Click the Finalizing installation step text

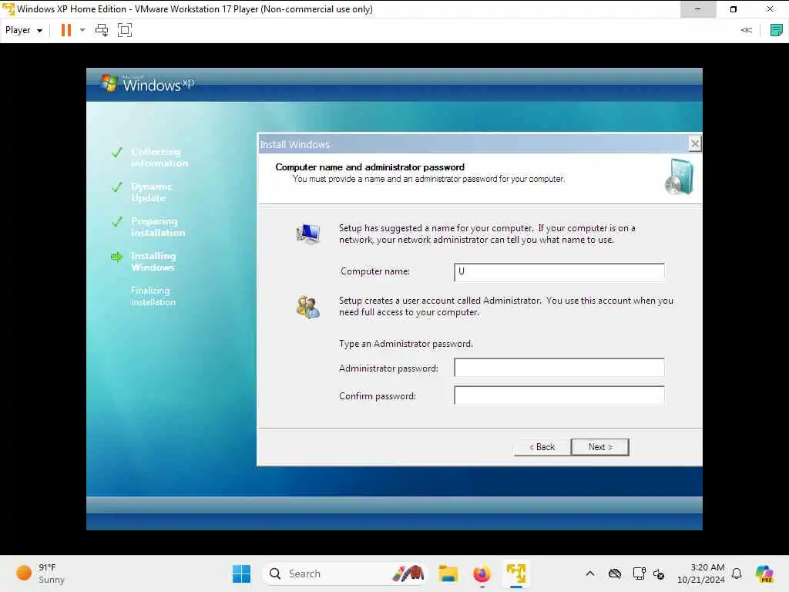tap(153, 297)
